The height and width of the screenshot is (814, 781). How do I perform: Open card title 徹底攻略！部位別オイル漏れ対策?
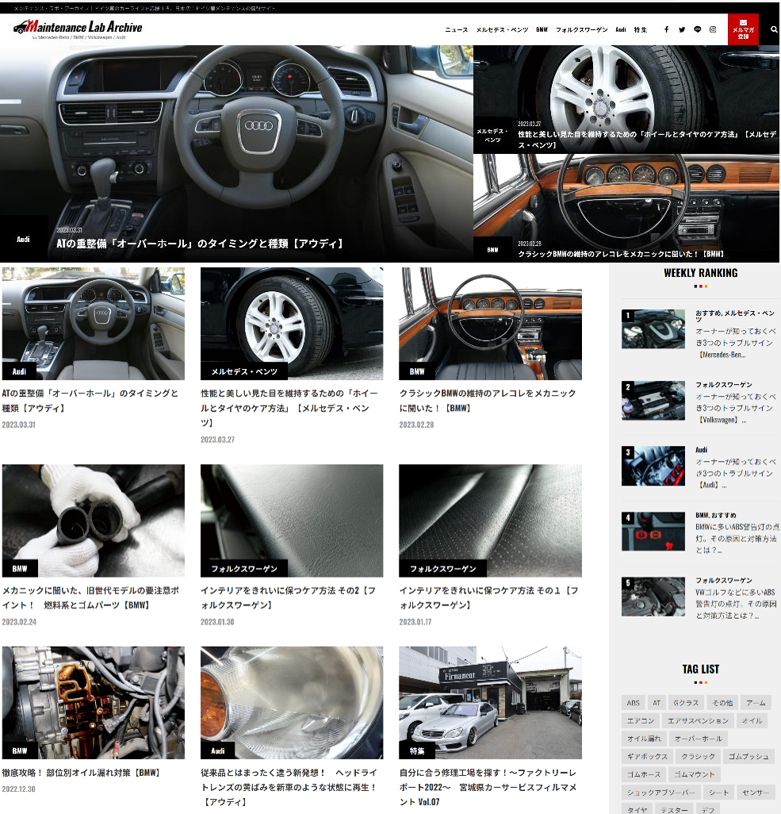tap(81, 773)
